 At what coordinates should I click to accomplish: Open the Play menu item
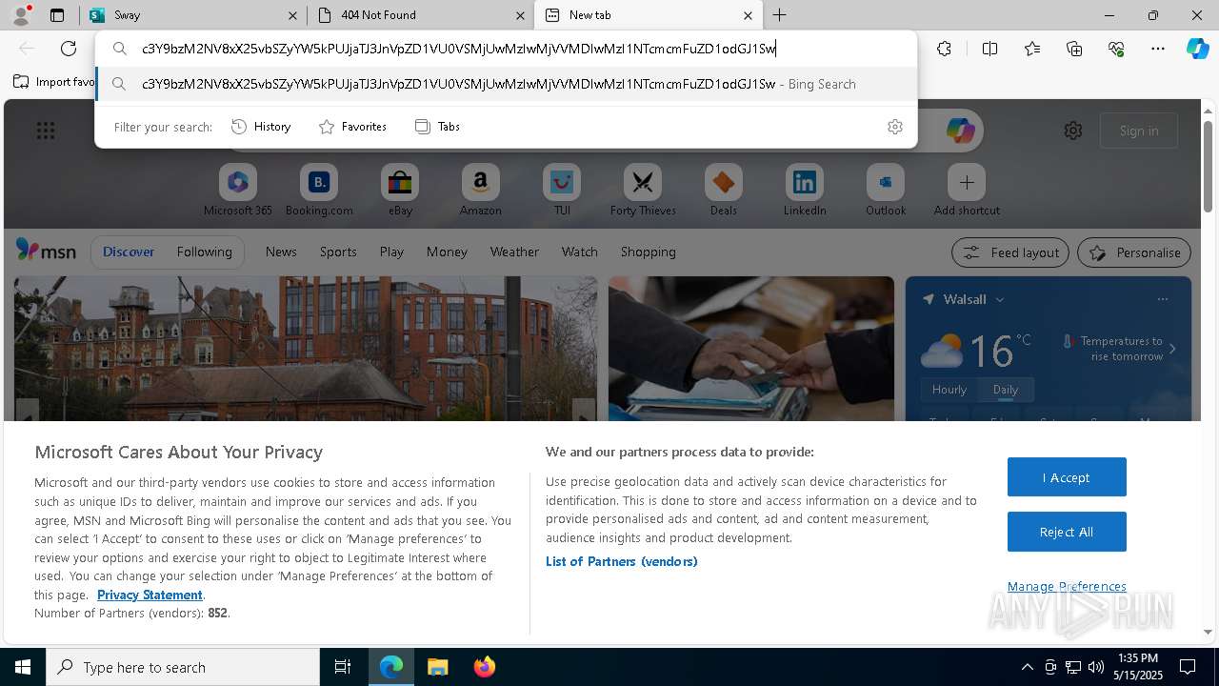click(391, 252)
